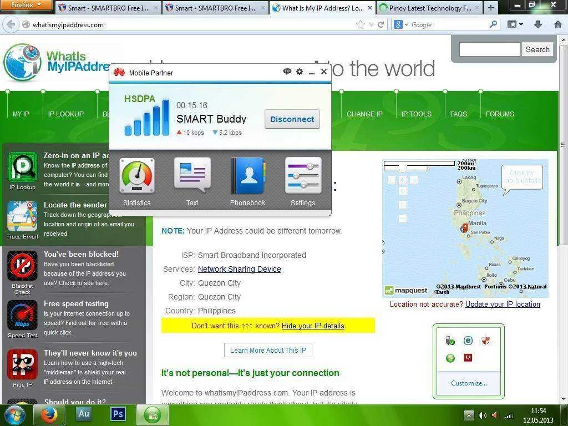The image size is (568, 426).
Task: Click the red Adobe icon in tray popup
Action: [468, 358]
